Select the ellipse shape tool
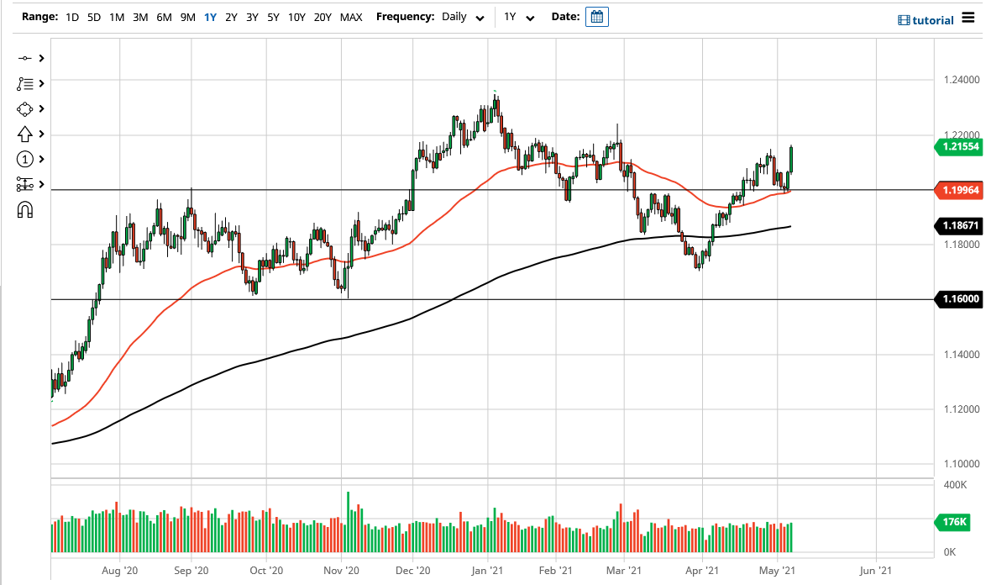 click(24, 108)
